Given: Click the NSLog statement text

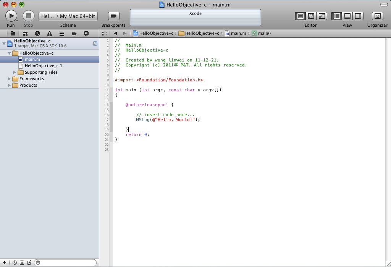Looking at the screenshot, I should [x=168, y=120].
